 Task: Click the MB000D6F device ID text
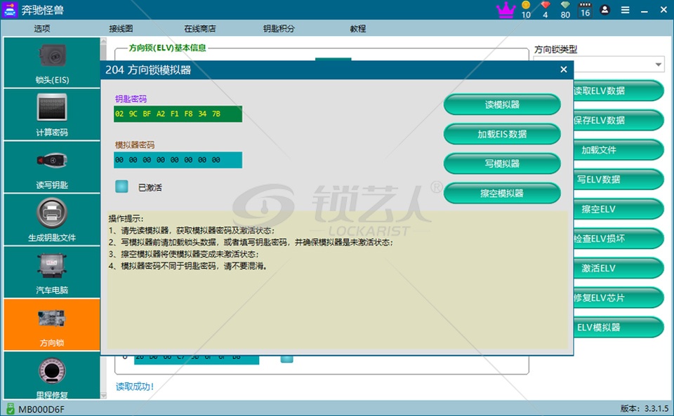pyautogui.click(x=41, y=409)
